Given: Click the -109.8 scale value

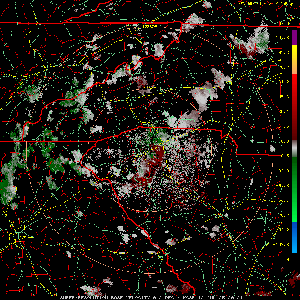Looking at the screenshot, I should click(x=281, y=245).
